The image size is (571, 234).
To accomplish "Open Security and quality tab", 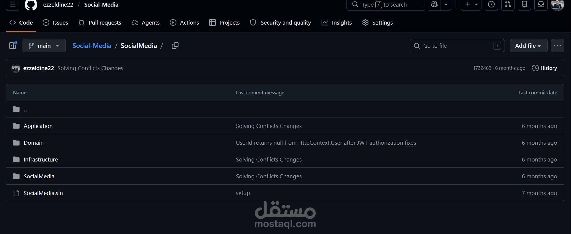I will pyautogui.click(x=281, y=22).
